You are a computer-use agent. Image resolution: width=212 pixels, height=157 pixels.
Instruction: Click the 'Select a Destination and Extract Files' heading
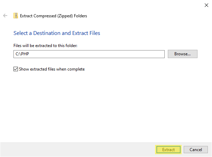tap(57, 33)
